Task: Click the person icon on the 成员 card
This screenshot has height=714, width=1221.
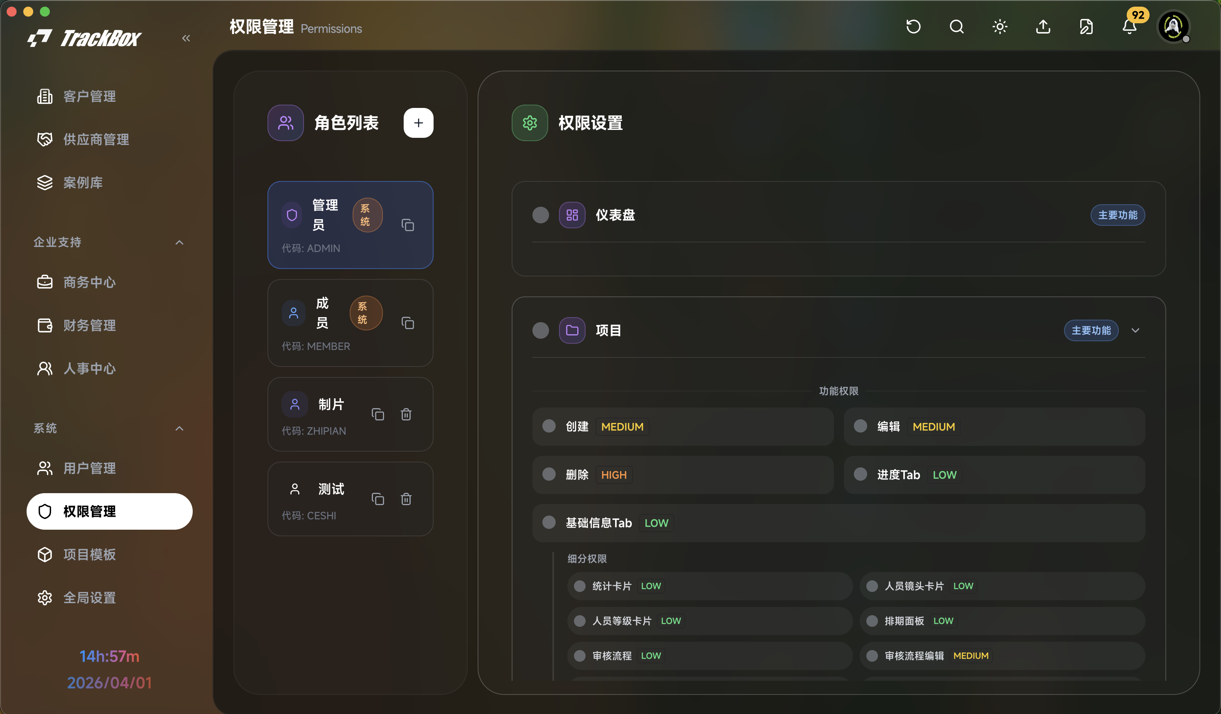Action: [x=294, y=313]
